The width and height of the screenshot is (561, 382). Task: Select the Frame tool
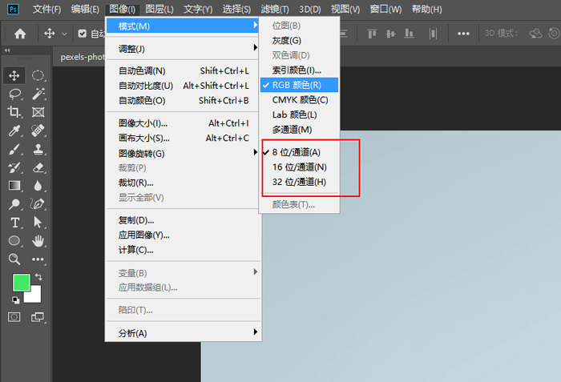pos(38,112)
